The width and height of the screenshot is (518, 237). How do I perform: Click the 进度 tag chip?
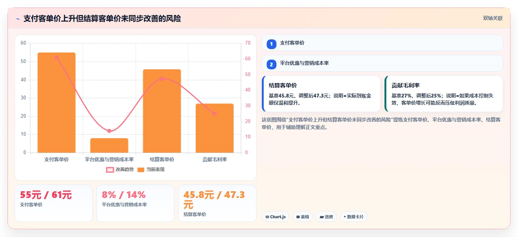pos(326,217)
